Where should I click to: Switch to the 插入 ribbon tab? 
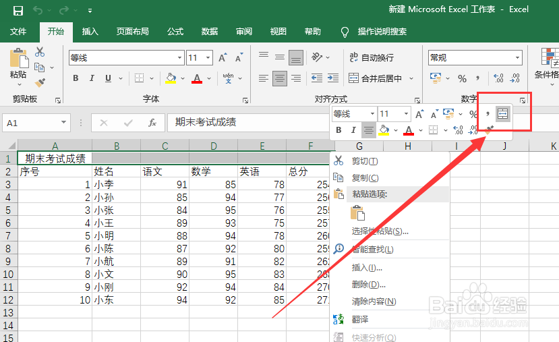tap(90, 32)
